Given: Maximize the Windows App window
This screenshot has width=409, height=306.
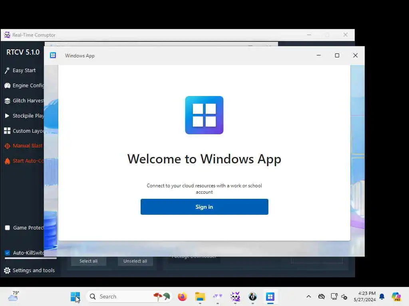Looking at the screenshot, I should click(x=337, y=55).
